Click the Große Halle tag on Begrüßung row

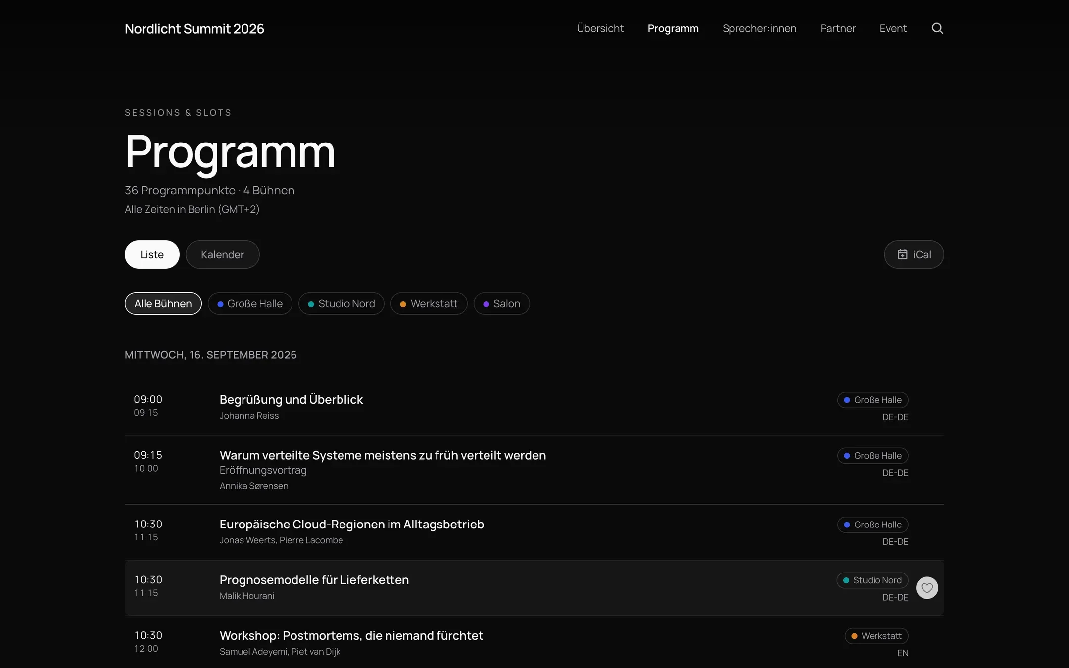point(873,400)
